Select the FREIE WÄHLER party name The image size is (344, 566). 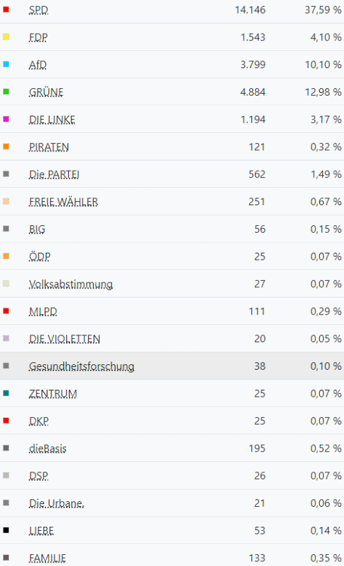coord(63,202)
